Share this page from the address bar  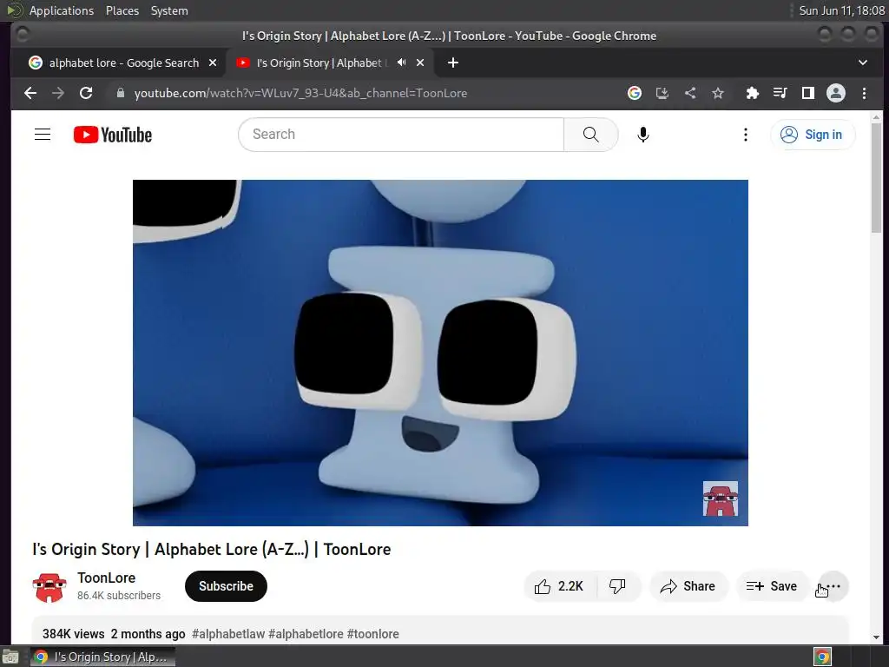click(690, 93)
